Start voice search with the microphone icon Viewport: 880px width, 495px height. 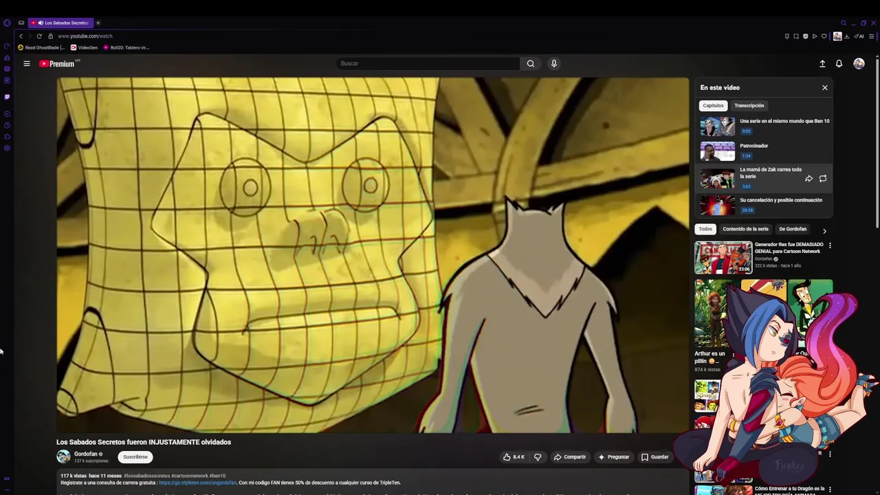tap(553, 63)
